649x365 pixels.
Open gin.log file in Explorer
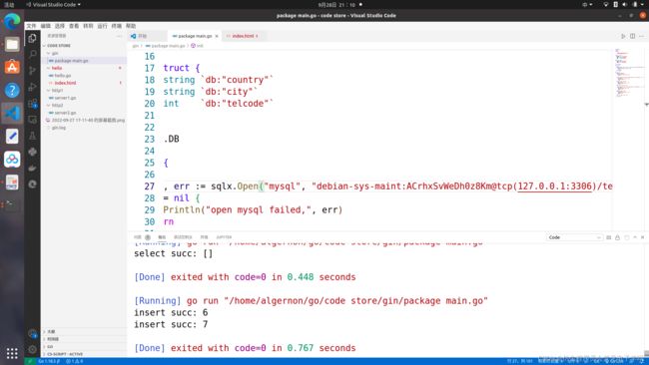coord(84,128)
